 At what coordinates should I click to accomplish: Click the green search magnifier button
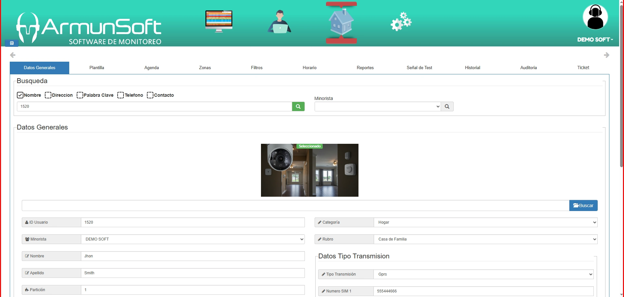coord(298,106)
